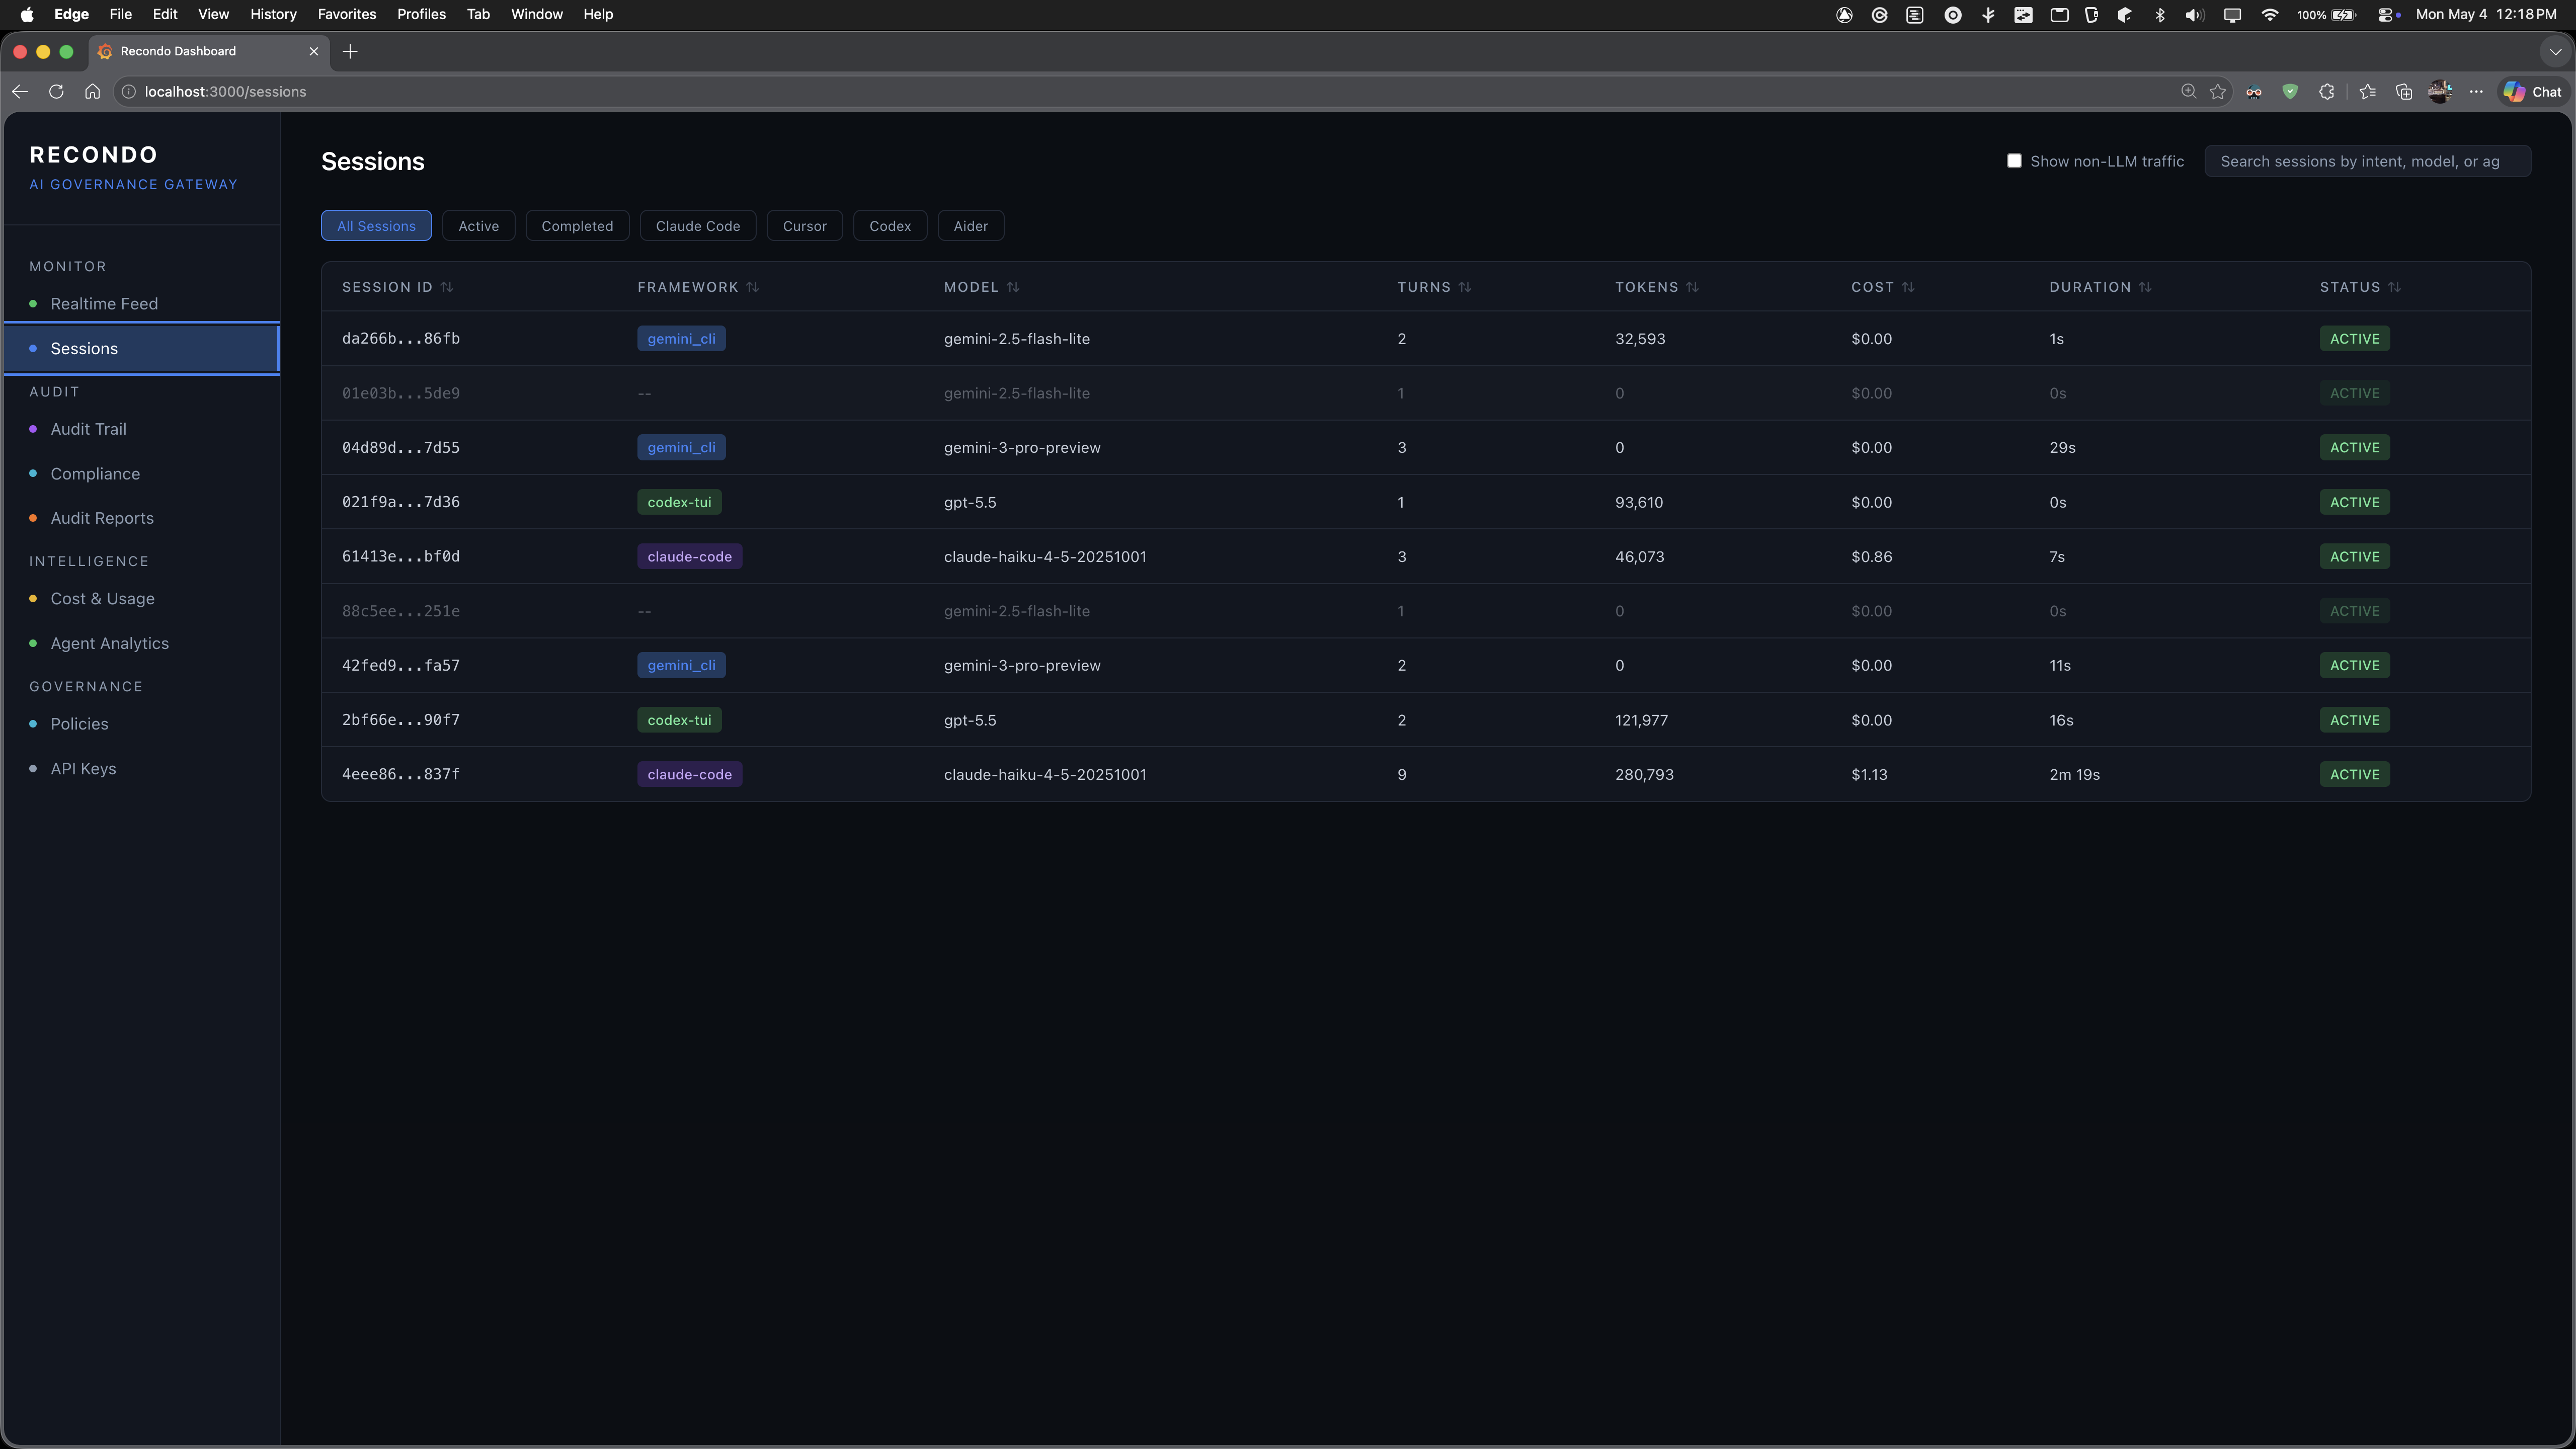Open Cost & Usage in sidebar
The height and width of the screenshot is (1449, 2576).
click(142, 598)
